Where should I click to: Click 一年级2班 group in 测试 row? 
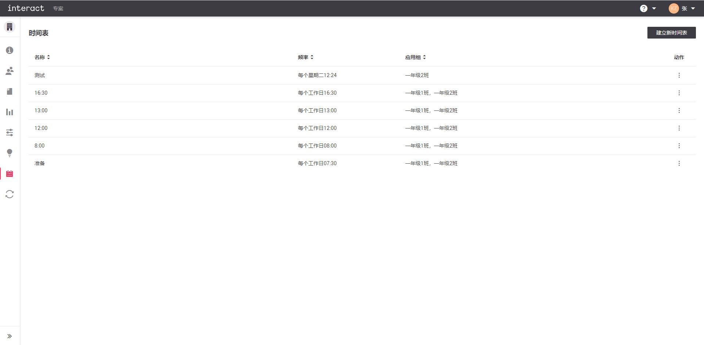tap(417, 75)
